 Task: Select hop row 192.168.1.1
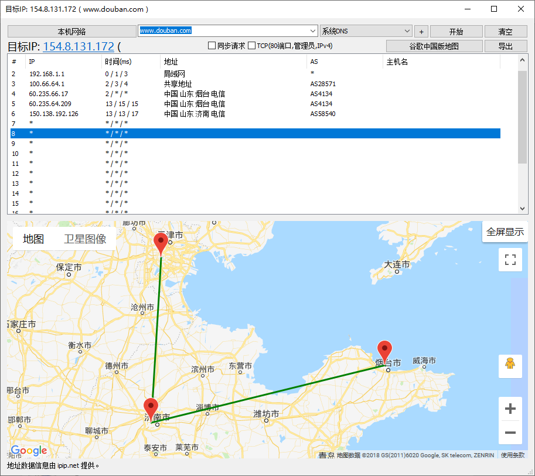tap(255, 74)
